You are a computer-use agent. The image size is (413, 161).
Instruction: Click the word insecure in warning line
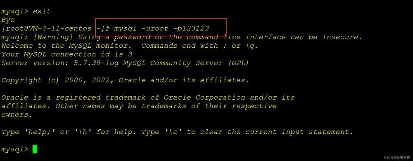point(342,37)
